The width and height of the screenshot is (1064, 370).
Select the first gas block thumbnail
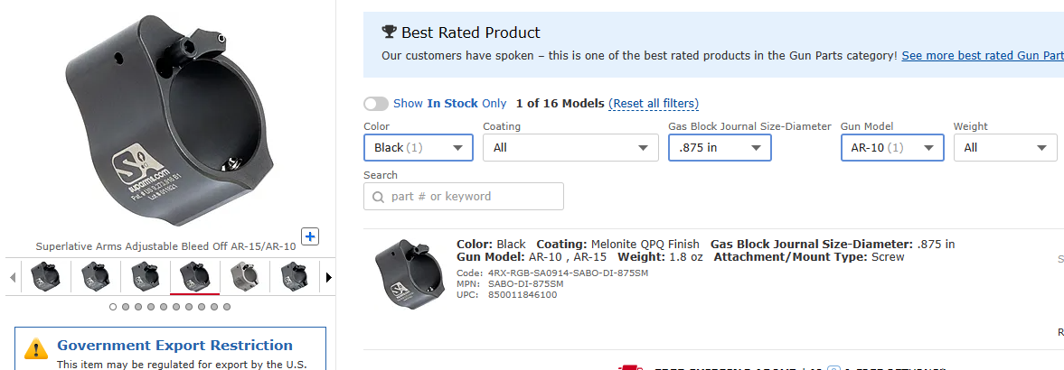[x=45, y=276]
